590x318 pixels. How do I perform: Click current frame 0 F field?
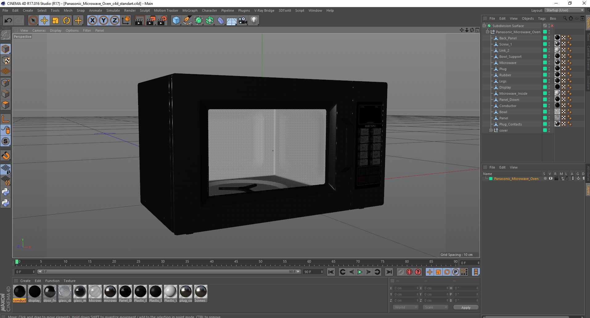(x=25, y=272)
